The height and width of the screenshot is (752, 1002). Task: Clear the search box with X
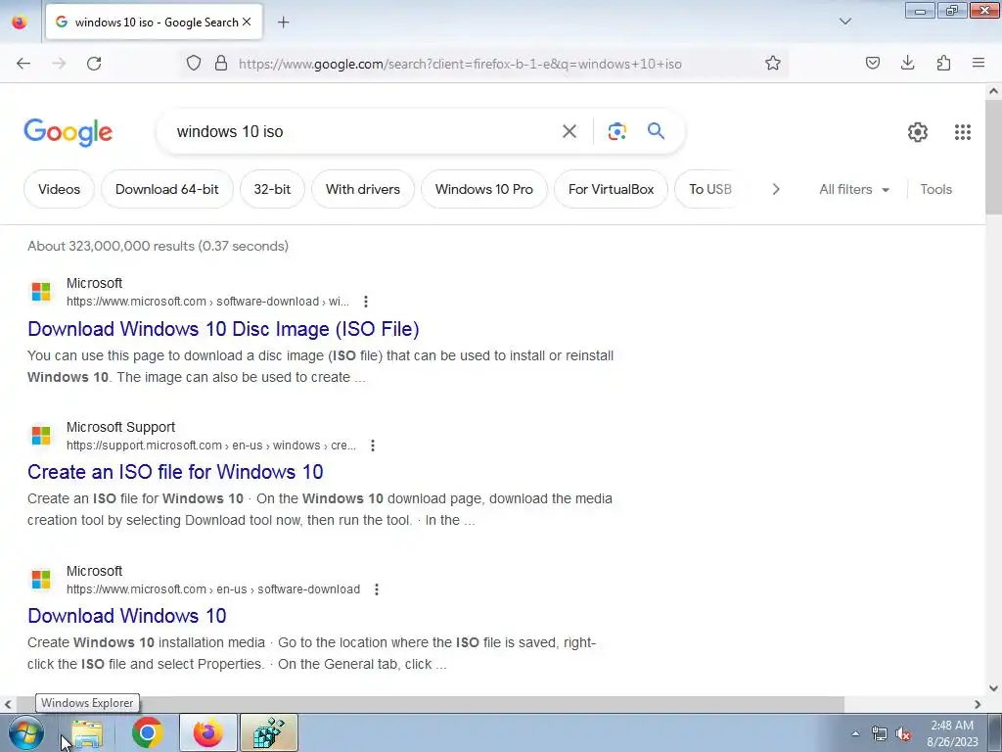(x=569, y=131)
